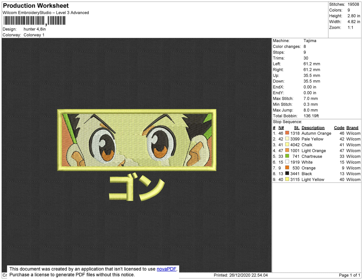Viewport: 363px width, 280px height.
Task: Click the Height value '2.80 in'
Action: (354, 16)
